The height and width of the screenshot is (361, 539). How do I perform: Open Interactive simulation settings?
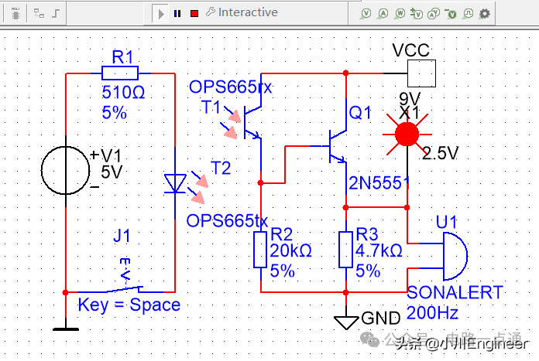242,12
